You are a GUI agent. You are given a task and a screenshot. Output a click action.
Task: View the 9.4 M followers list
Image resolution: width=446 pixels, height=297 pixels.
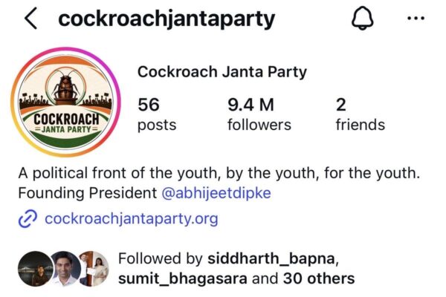point(259,114)
